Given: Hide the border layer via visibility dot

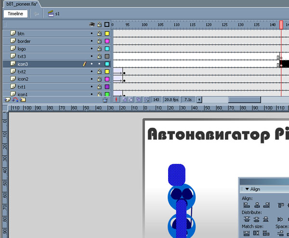Looking at the screenshot, I should [92, 41].
